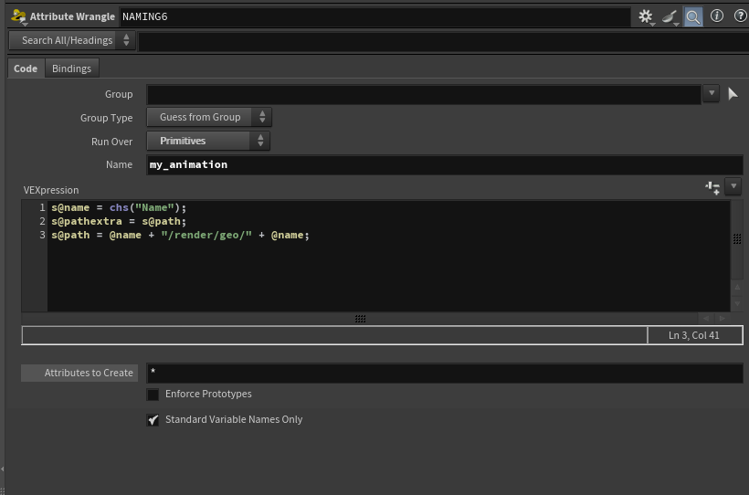Image resolution: width=749 pixels, height=495 pixels.
Task: Click the Attribute Wrangle node icon
Action: (x=18, y=16)
